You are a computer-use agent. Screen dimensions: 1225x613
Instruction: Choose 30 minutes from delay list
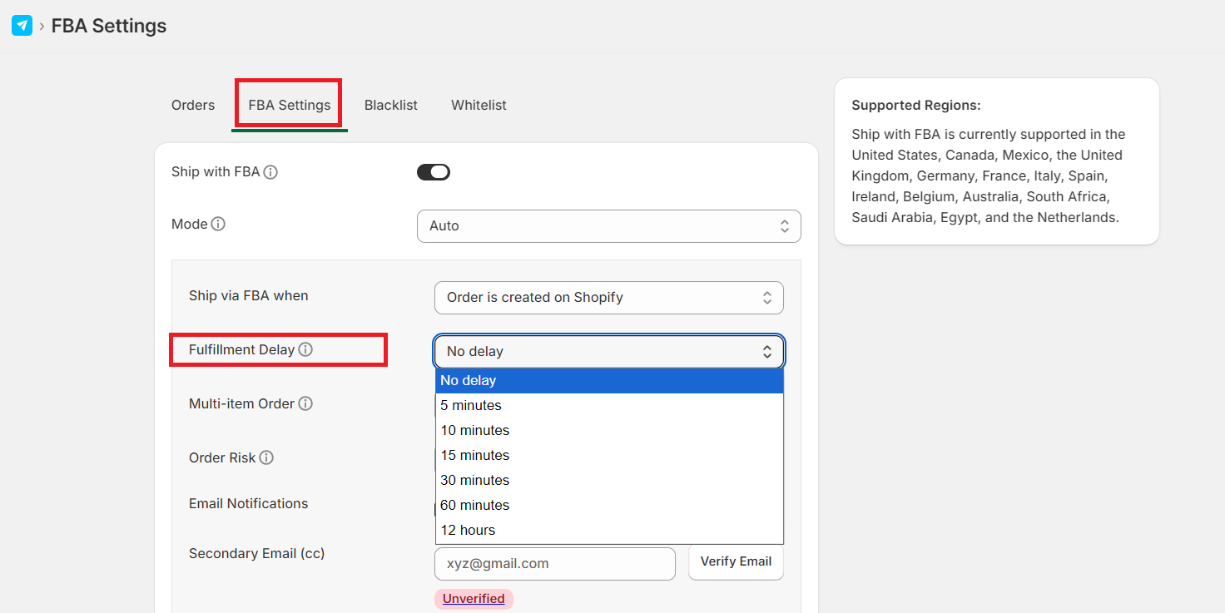(x=474, y=481)
